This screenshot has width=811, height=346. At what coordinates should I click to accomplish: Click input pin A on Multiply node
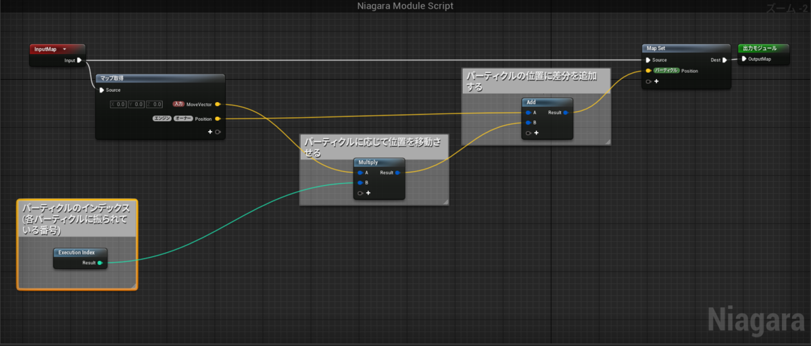[x=360, y=173]
